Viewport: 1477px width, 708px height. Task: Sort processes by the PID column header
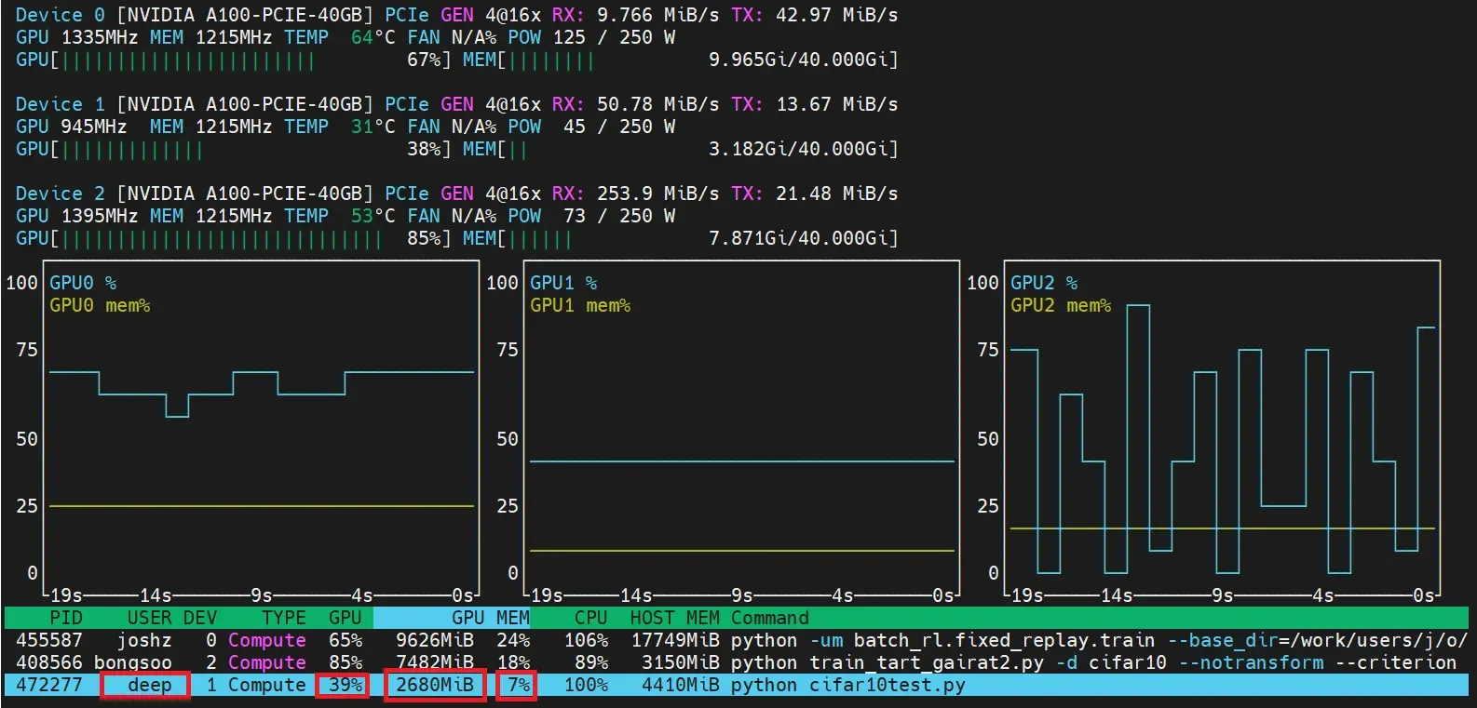tap(66, 618)
